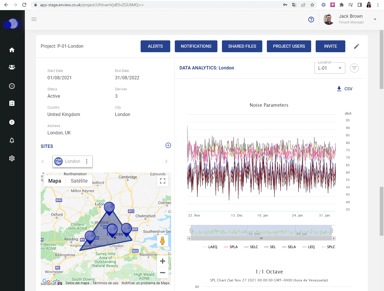Open the browser extensions puzzle icon

pos(342,5)
